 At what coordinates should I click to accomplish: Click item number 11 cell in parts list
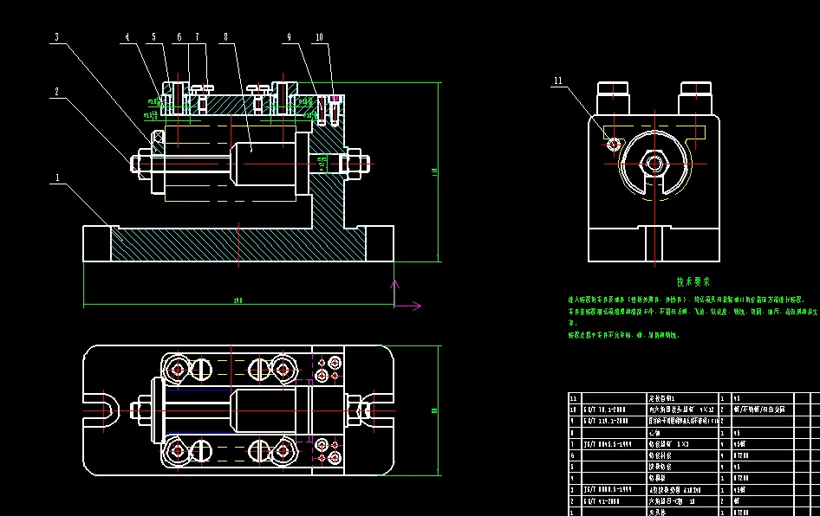(x=576, y=398)
